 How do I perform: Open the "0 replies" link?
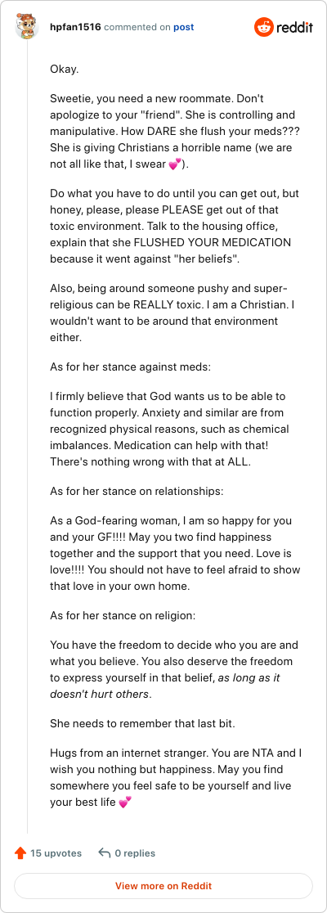pyautogui.click(x=135, y=853)
